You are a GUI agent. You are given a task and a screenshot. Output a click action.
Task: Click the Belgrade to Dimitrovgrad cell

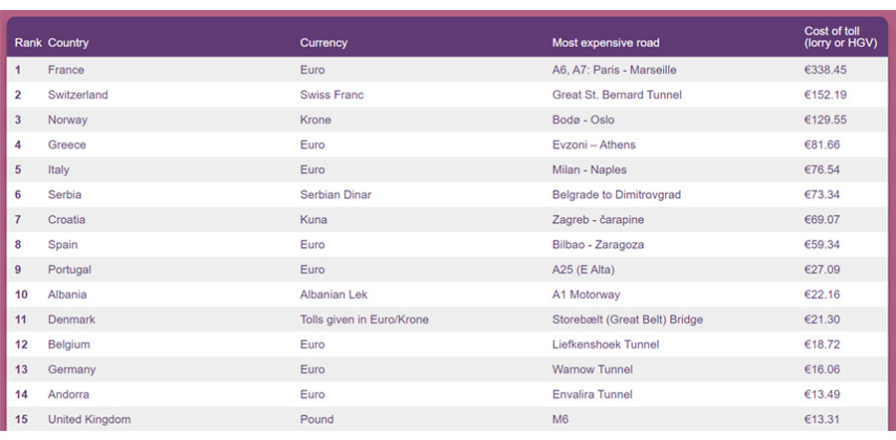(x=616, y=194)
